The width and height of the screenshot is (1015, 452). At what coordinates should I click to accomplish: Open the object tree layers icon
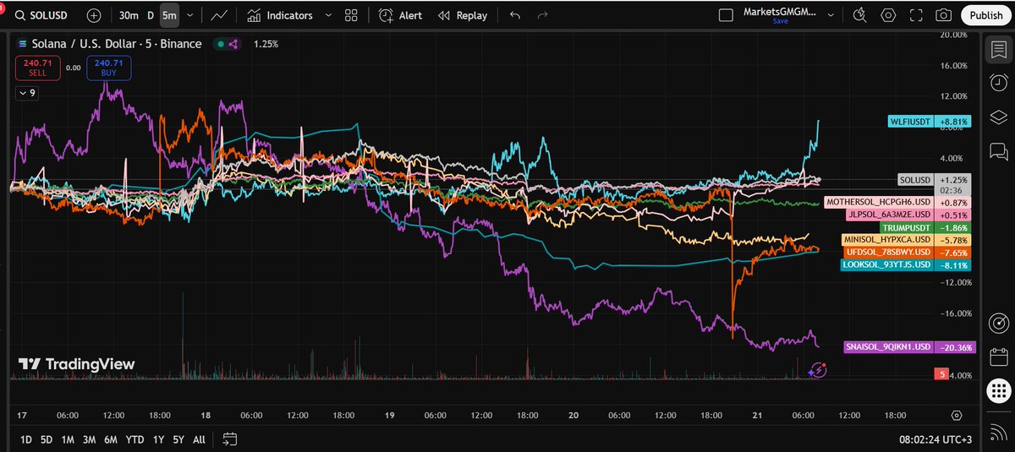(998, 117)
